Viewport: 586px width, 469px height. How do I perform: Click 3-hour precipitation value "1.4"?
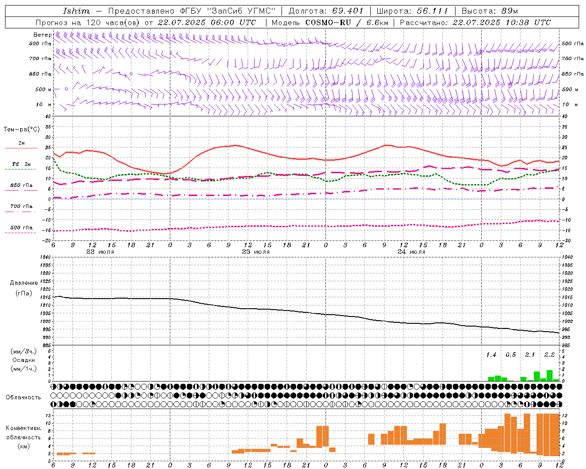491,355
